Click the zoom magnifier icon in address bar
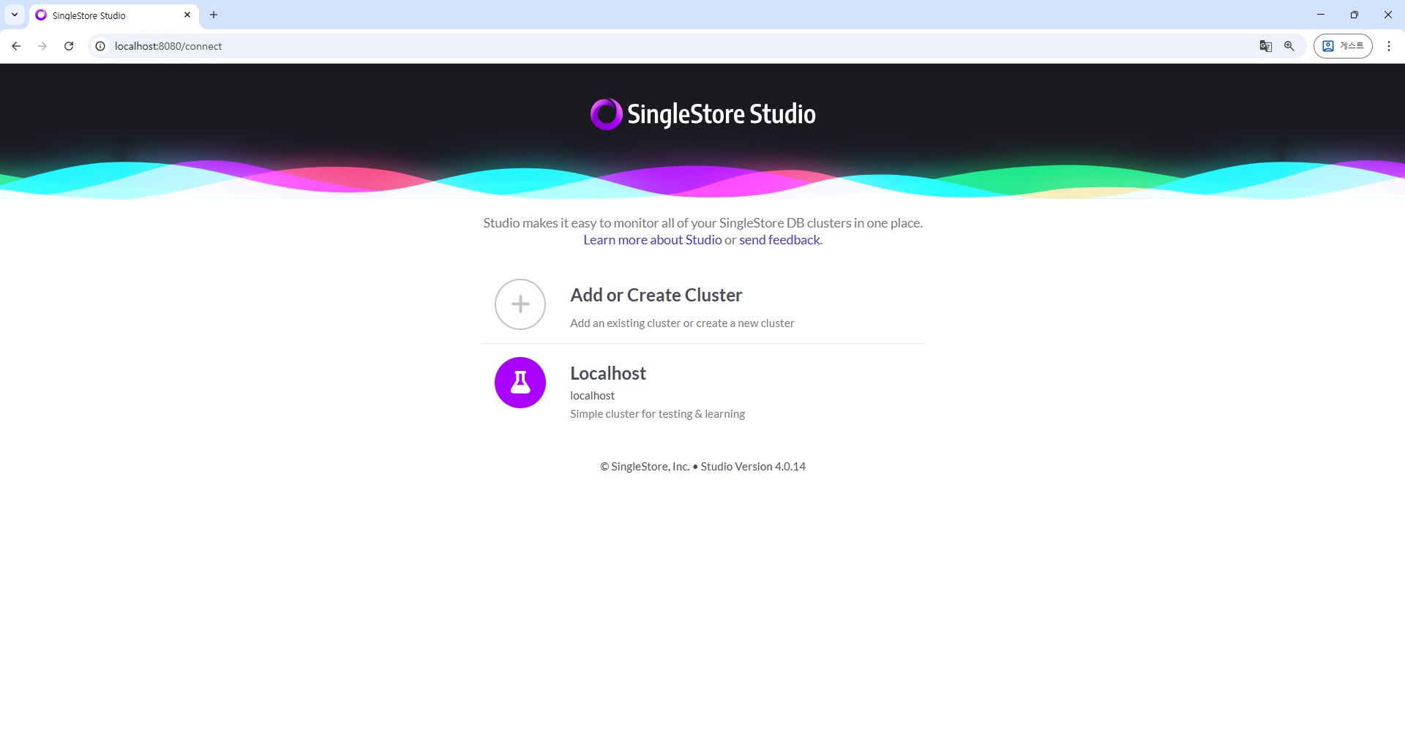 [x=1289, y=46]
